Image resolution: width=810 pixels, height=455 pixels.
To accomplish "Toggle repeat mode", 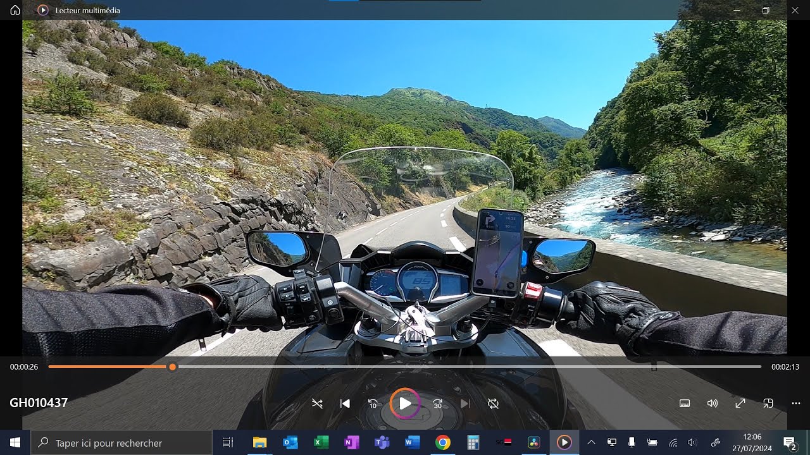I will (x=493, y=403).
